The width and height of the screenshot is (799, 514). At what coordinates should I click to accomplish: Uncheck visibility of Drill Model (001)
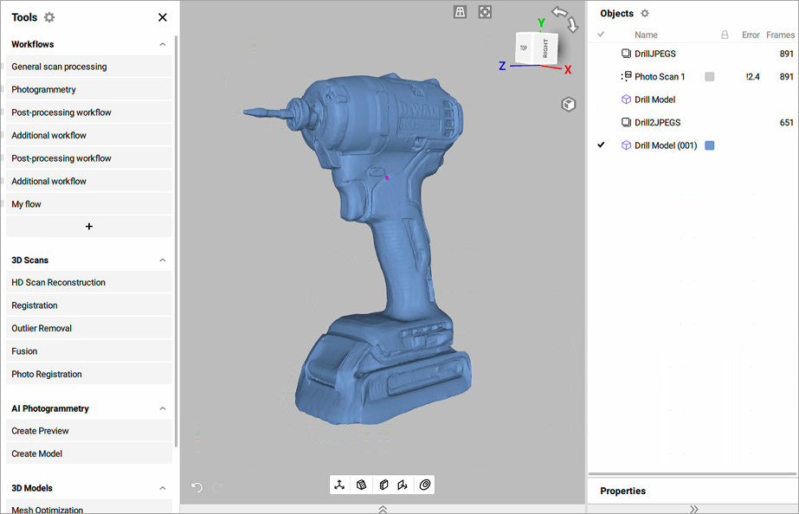click(x=601, y=145)
